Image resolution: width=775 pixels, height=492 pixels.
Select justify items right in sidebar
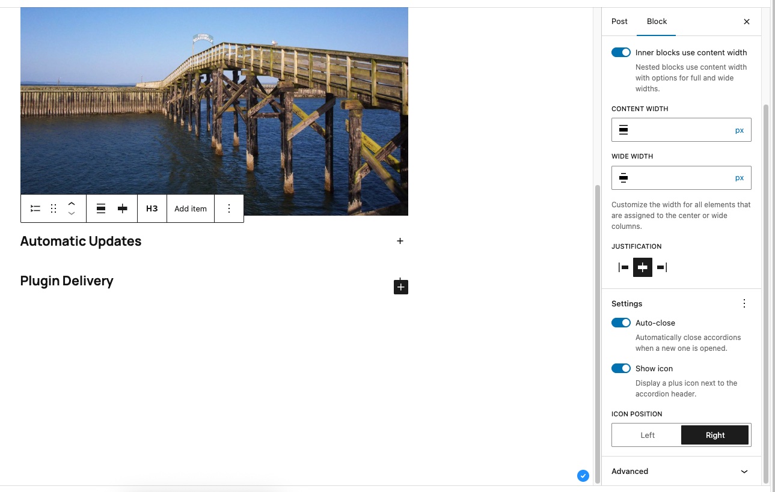[x=662, y=267]
